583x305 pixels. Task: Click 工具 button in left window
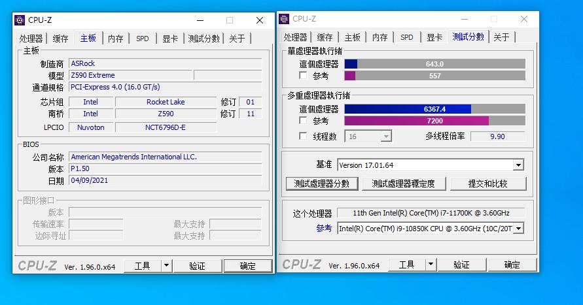pyautogui.click(x=143, y=266)
